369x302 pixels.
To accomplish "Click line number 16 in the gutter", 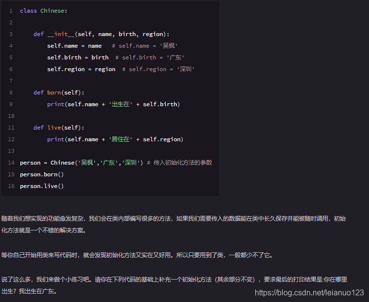I will (11, 186).
